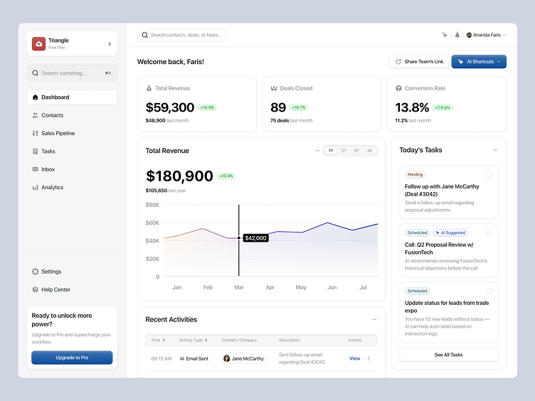Viewport: 535px width, 401px height.
Task: Open the AI Shortcuts dropdown
Action: [479, 62]
